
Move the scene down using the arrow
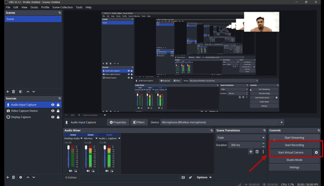coord(34,92)
